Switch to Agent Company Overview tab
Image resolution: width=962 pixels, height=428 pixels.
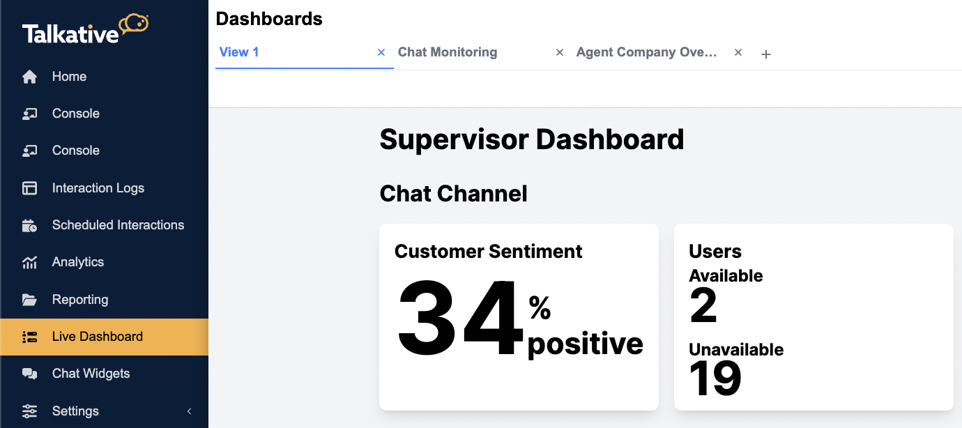click(x=646, y=52)
